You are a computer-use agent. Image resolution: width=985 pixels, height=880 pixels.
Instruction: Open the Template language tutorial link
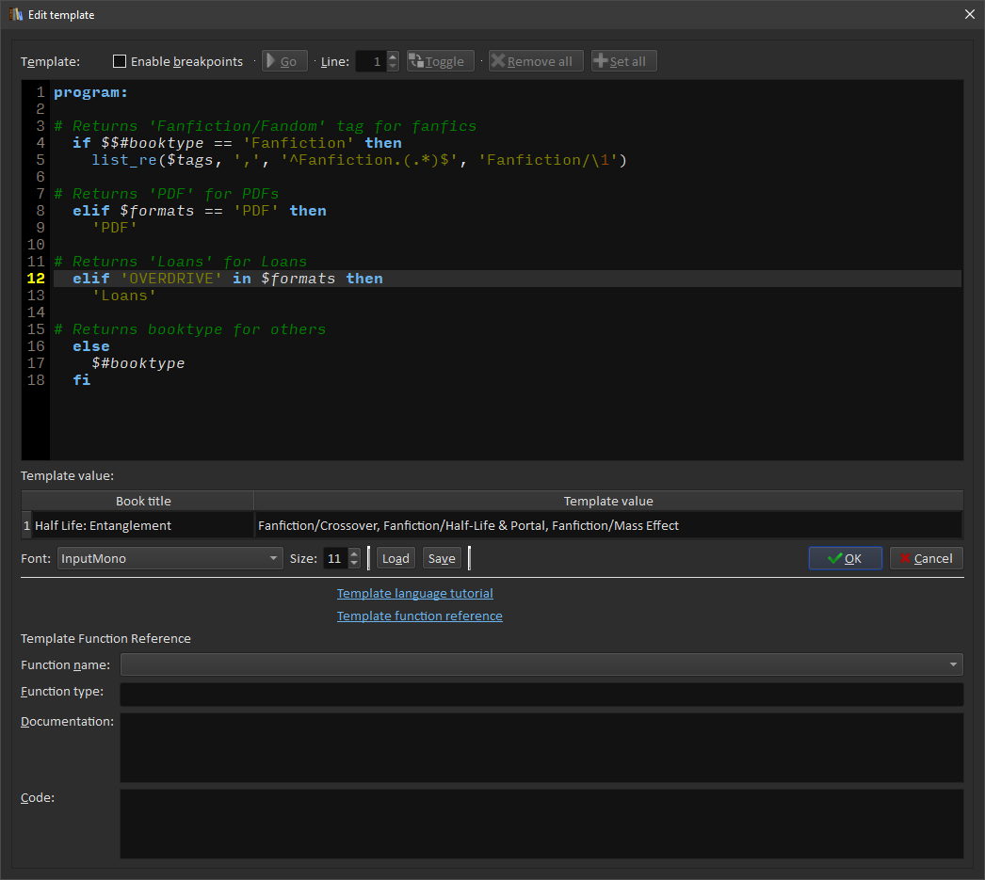pos(414,593)
